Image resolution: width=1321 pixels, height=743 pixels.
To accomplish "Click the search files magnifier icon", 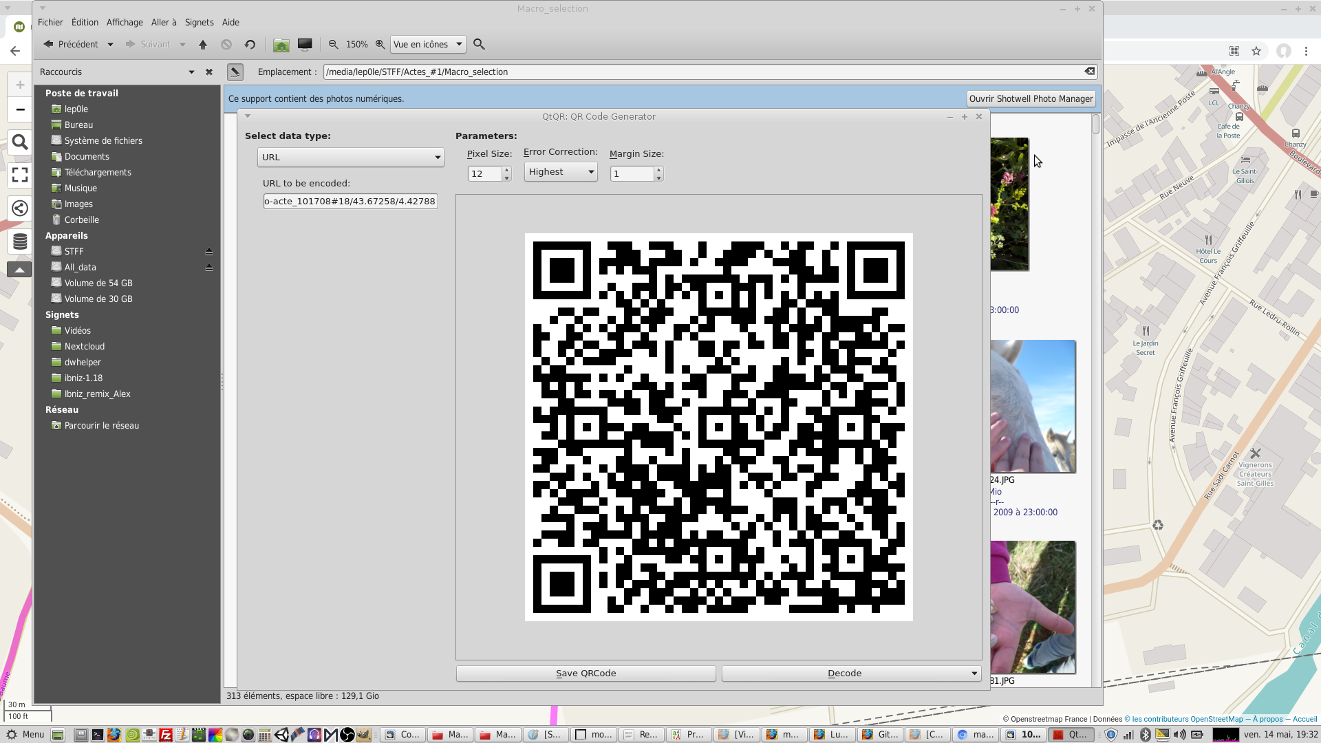I will 480,45.
